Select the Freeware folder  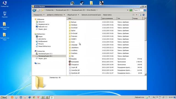(74, 36)
